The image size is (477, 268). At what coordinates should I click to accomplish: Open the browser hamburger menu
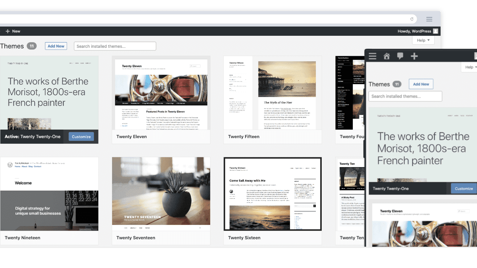[x=429, y=19]
